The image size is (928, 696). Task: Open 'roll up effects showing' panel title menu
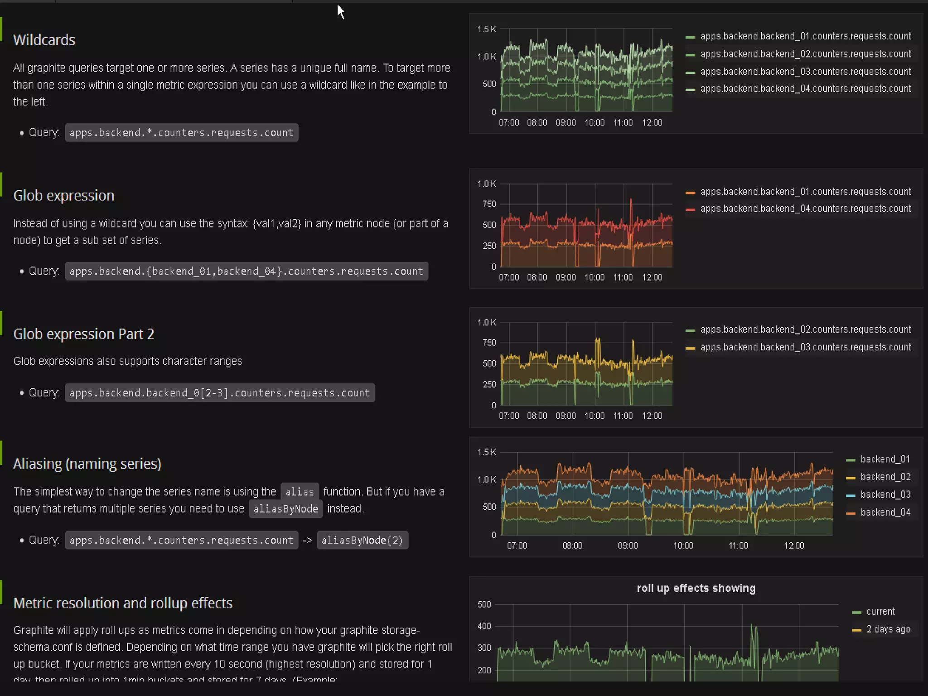coord(696,589)
